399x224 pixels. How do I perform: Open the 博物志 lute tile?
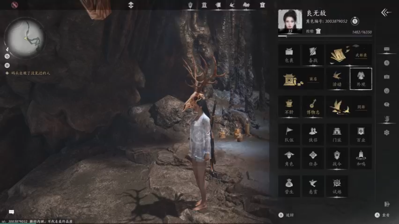[x=313, y=107]
